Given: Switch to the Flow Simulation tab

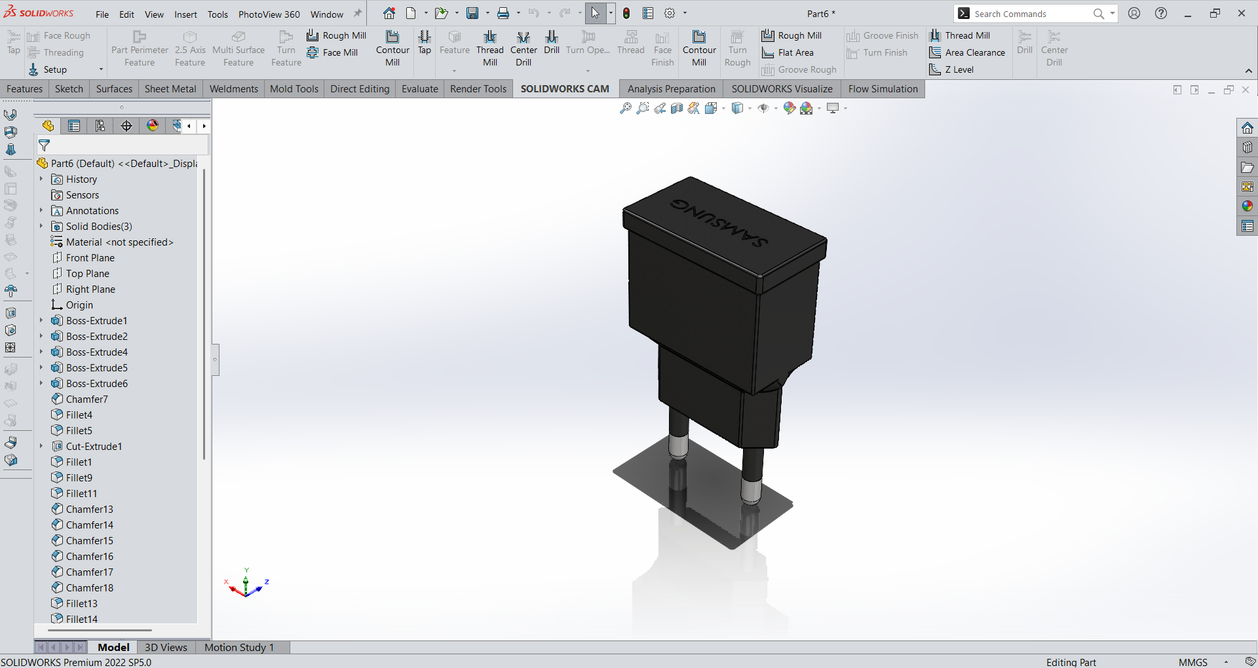Looking at the screenshot, I should point(883,89).
